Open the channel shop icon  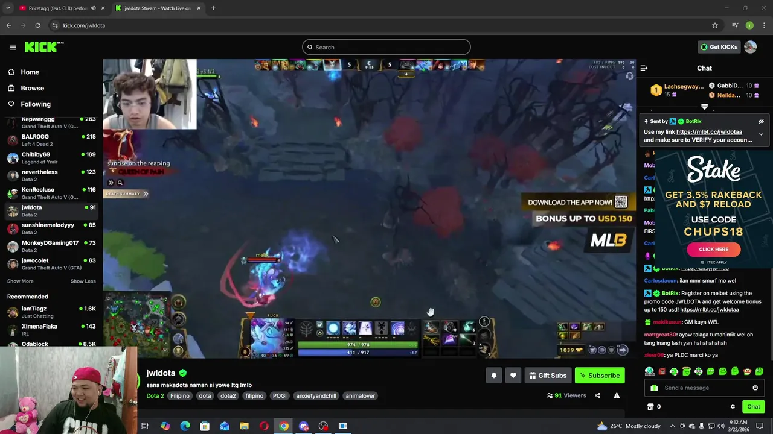[650, 407]
